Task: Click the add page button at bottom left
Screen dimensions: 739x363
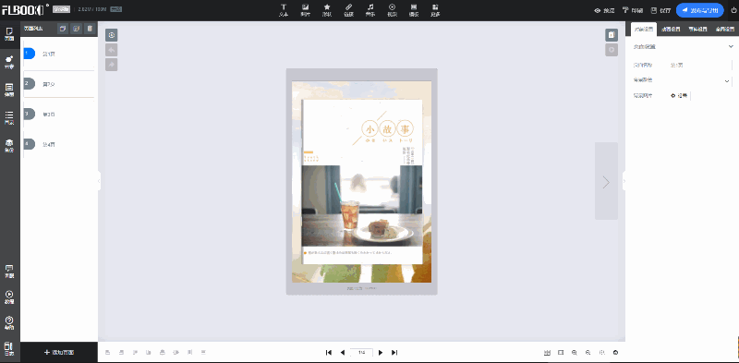Action: tap(59, 352)
